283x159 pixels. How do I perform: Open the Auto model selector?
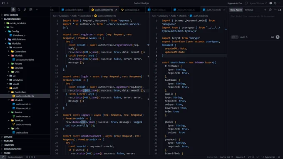click(x=244, y=37)
